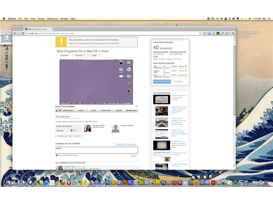Bookmark the page with the star icon
The width and height of the screenshot is (273, 204).
point(200,34)
